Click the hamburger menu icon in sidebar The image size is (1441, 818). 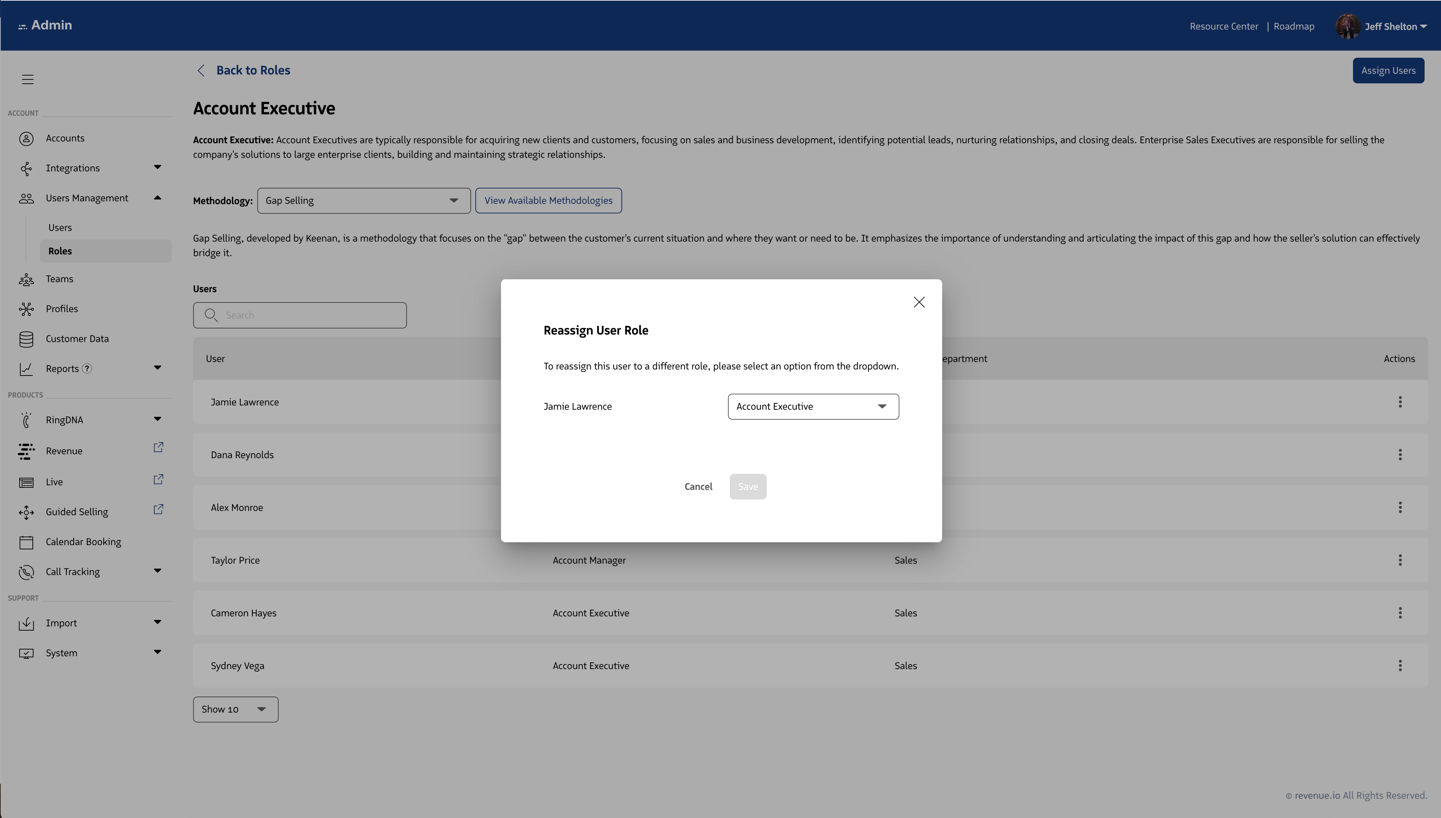pyautogui.click(x=27, y=79)
